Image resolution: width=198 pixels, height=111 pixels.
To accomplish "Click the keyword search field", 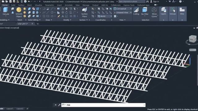I will 132,2.
